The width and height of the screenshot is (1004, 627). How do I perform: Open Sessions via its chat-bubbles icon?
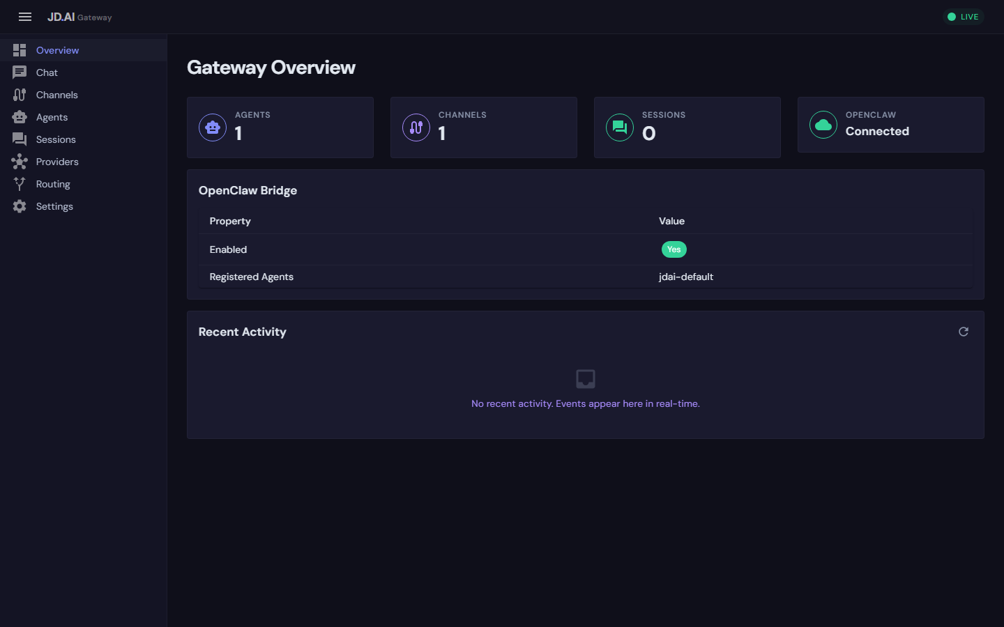click(x=20, y=139)
